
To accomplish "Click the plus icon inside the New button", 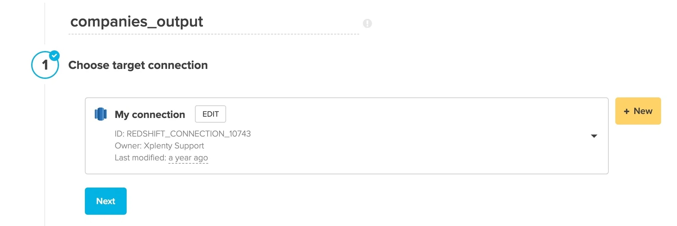I will click(627, 111).
